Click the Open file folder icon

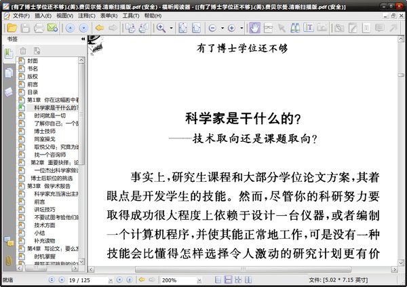(x=12, y=28)
